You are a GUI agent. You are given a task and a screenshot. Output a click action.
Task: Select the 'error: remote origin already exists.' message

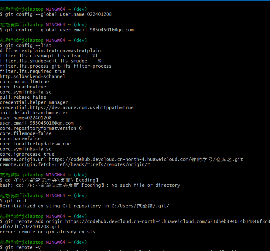click(49, 232)
